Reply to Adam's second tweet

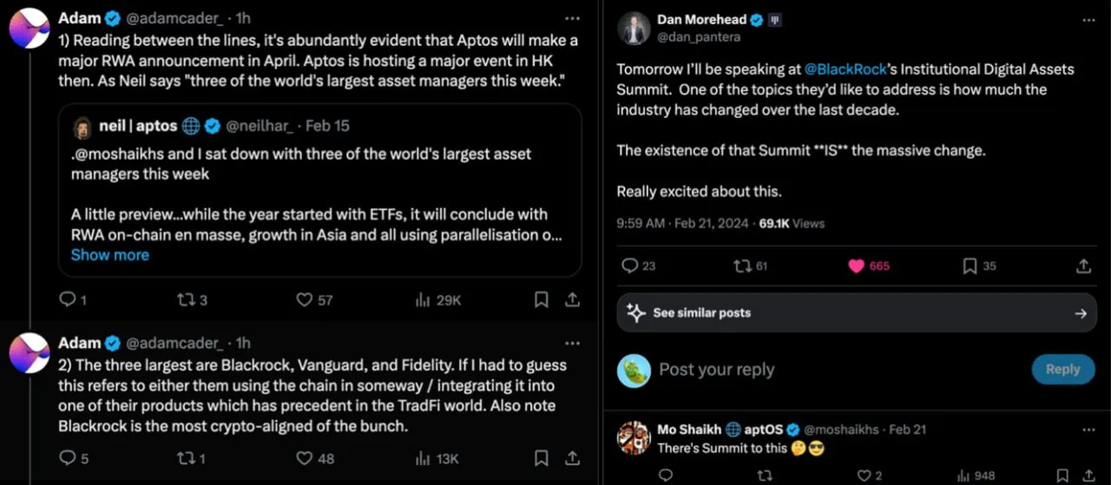point(67,458)
